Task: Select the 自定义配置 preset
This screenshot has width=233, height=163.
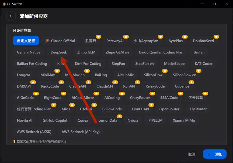Action: (26, 41)
